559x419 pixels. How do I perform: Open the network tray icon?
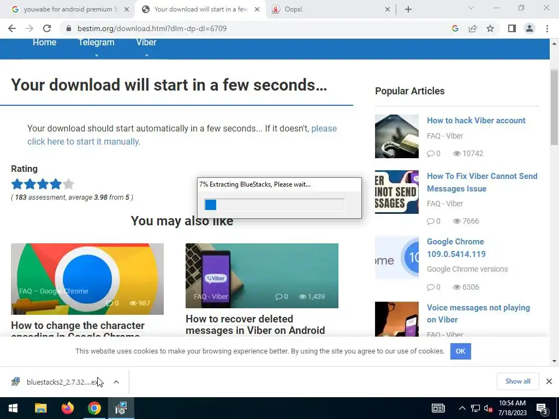click(x=475, y=408)
